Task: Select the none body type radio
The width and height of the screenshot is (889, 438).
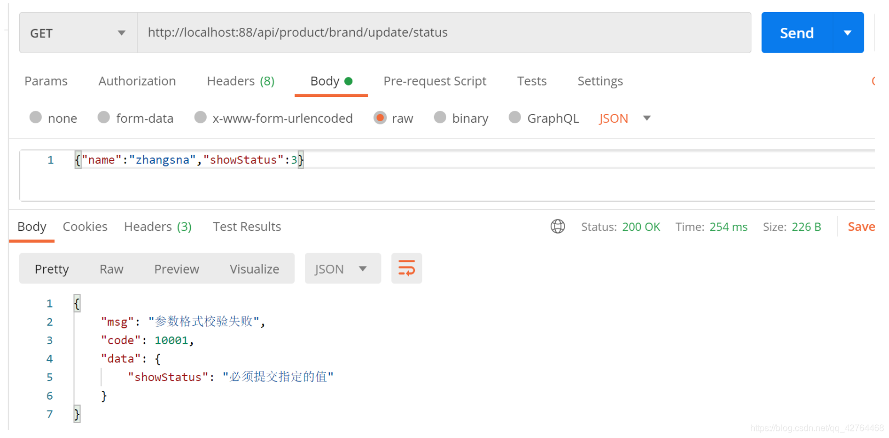Action: [x=36, y=117]
